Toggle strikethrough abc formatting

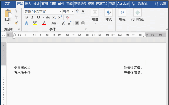click(48, 17)
